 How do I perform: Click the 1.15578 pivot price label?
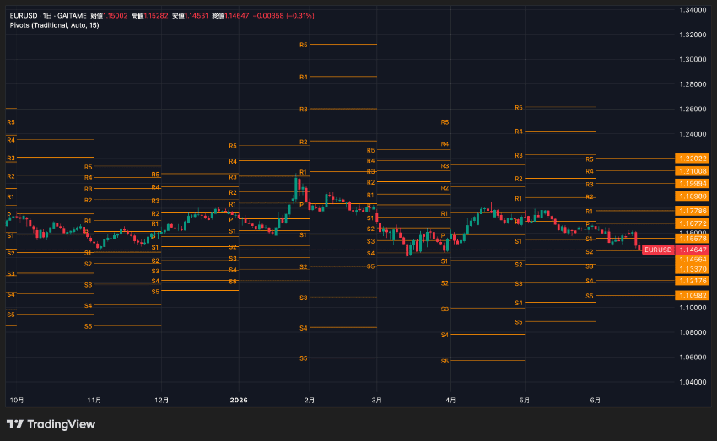tap(693, 239)
